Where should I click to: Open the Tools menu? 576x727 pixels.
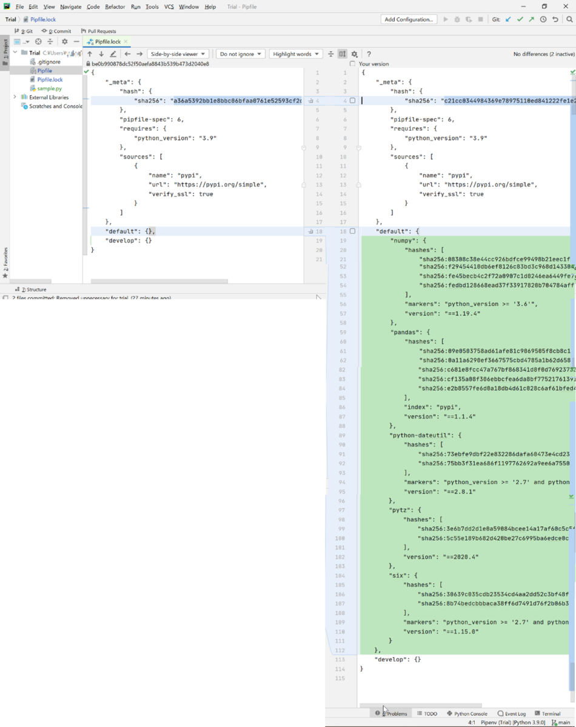pos(152,7)
